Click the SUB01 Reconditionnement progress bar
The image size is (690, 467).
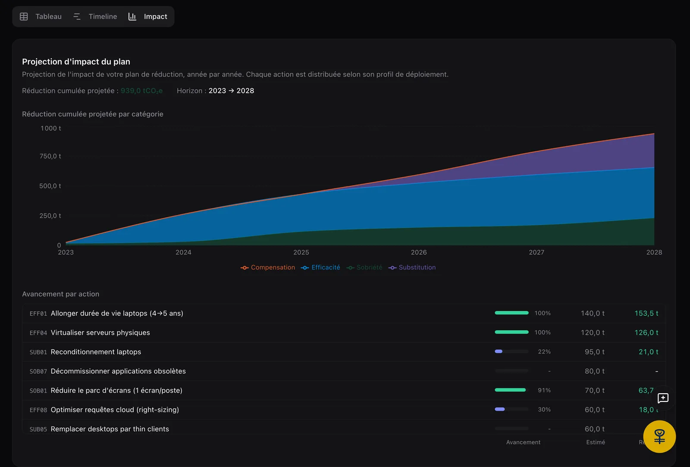[511, 351]
